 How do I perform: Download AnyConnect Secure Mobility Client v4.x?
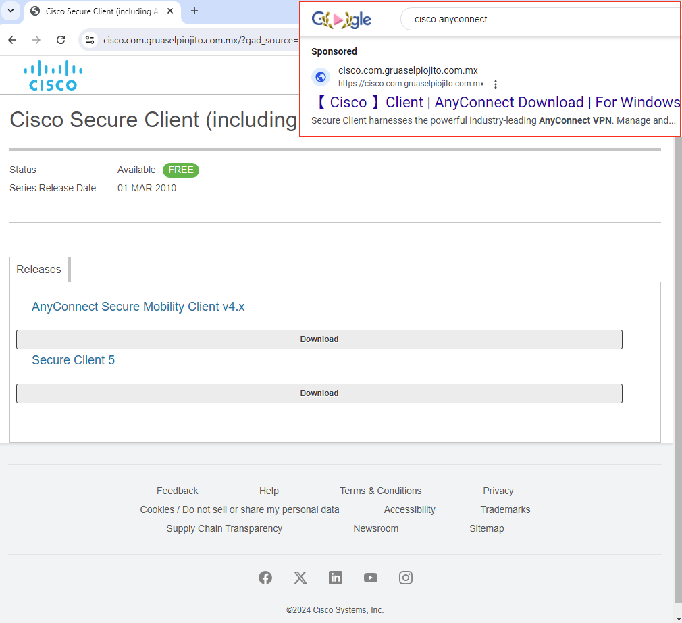[x=319, y=339]
